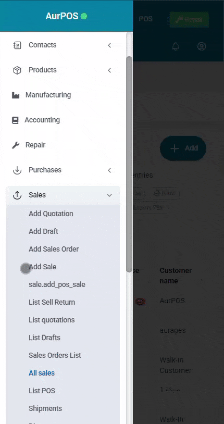Click the Add button
Screen dimensions: 224x424
click(x=183, y=148)
